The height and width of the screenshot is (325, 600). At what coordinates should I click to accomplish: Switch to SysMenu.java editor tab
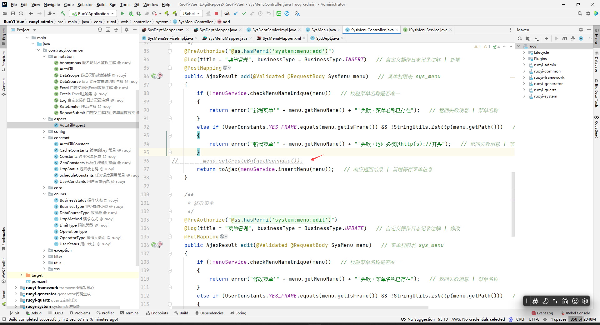(x=323, y=30)
